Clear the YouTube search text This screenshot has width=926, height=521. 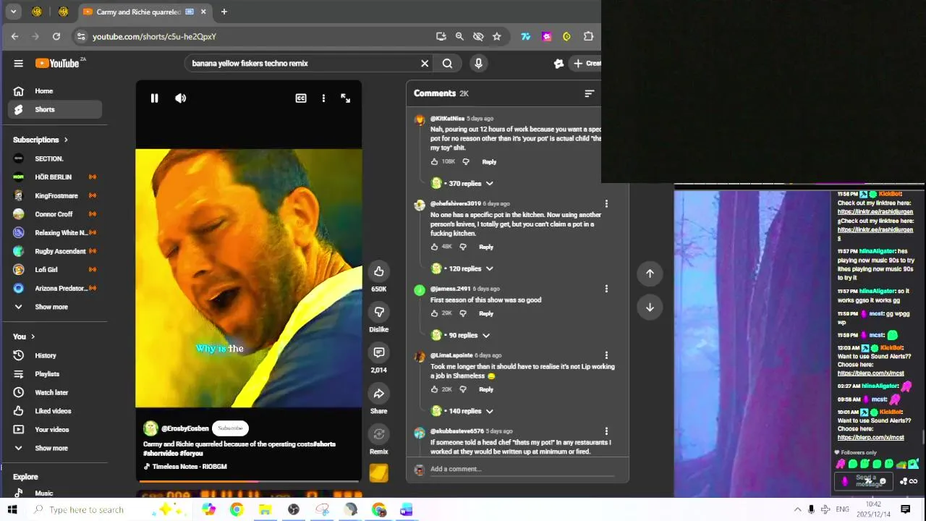pyautogui.click(x=425, y=64)
